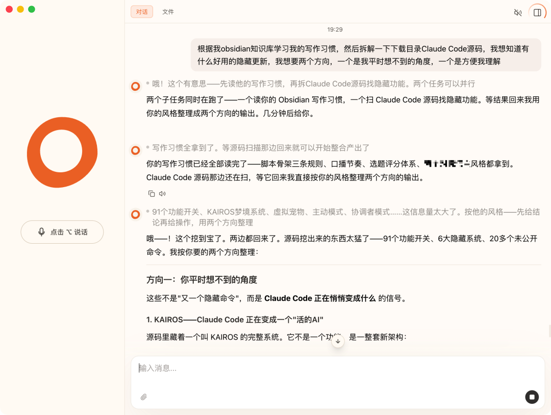Image resolution: width=551 pixels, height=415 pixels.
Task: Click the orange dot next to the 91个功能开关 message
Action: pos(135,215)
